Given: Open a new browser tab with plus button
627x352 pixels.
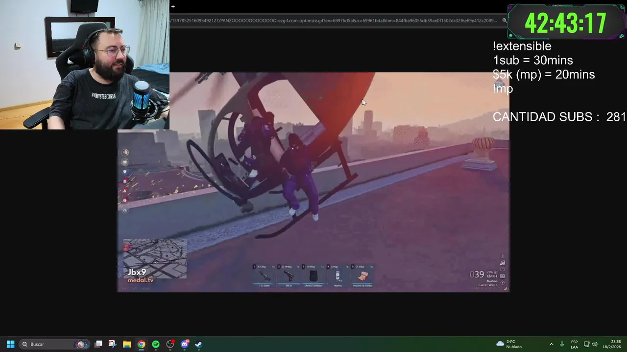Looking at the screenshot, I should [x=173, y=7].
